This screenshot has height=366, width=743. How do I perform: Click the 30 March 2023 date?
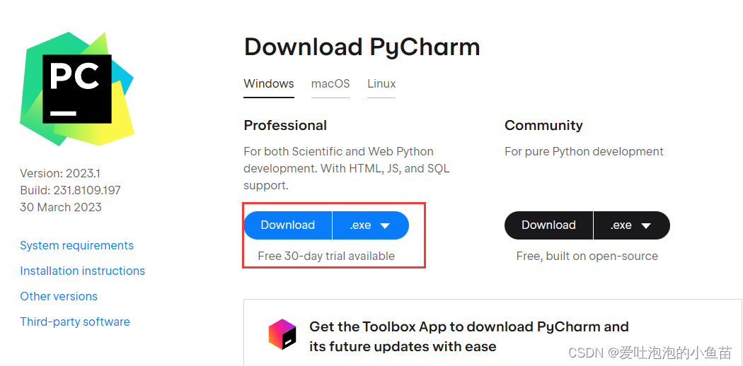[x=61, y=207]
